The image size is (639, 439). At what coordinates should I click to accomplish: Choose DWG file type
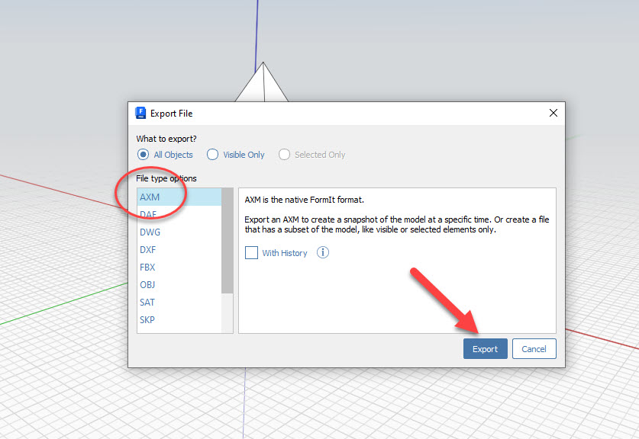(x=179, y=232)
